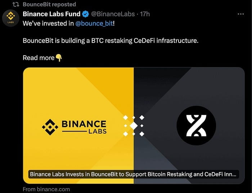This screenshot has height=193, width=252.
Task: Click the repost arrows icon
Action: tap(15, 4)
